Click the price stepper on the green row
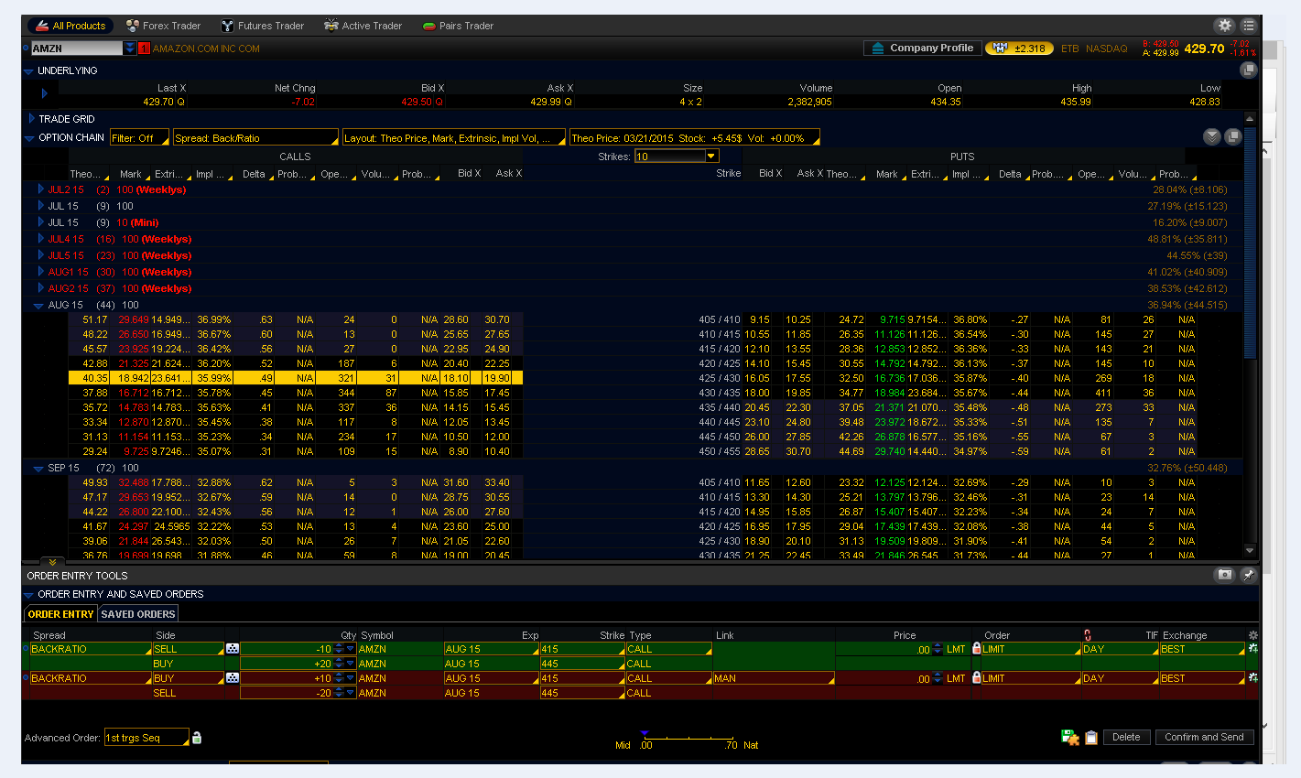Screen dimensions: 1301x778 [937, 649]
